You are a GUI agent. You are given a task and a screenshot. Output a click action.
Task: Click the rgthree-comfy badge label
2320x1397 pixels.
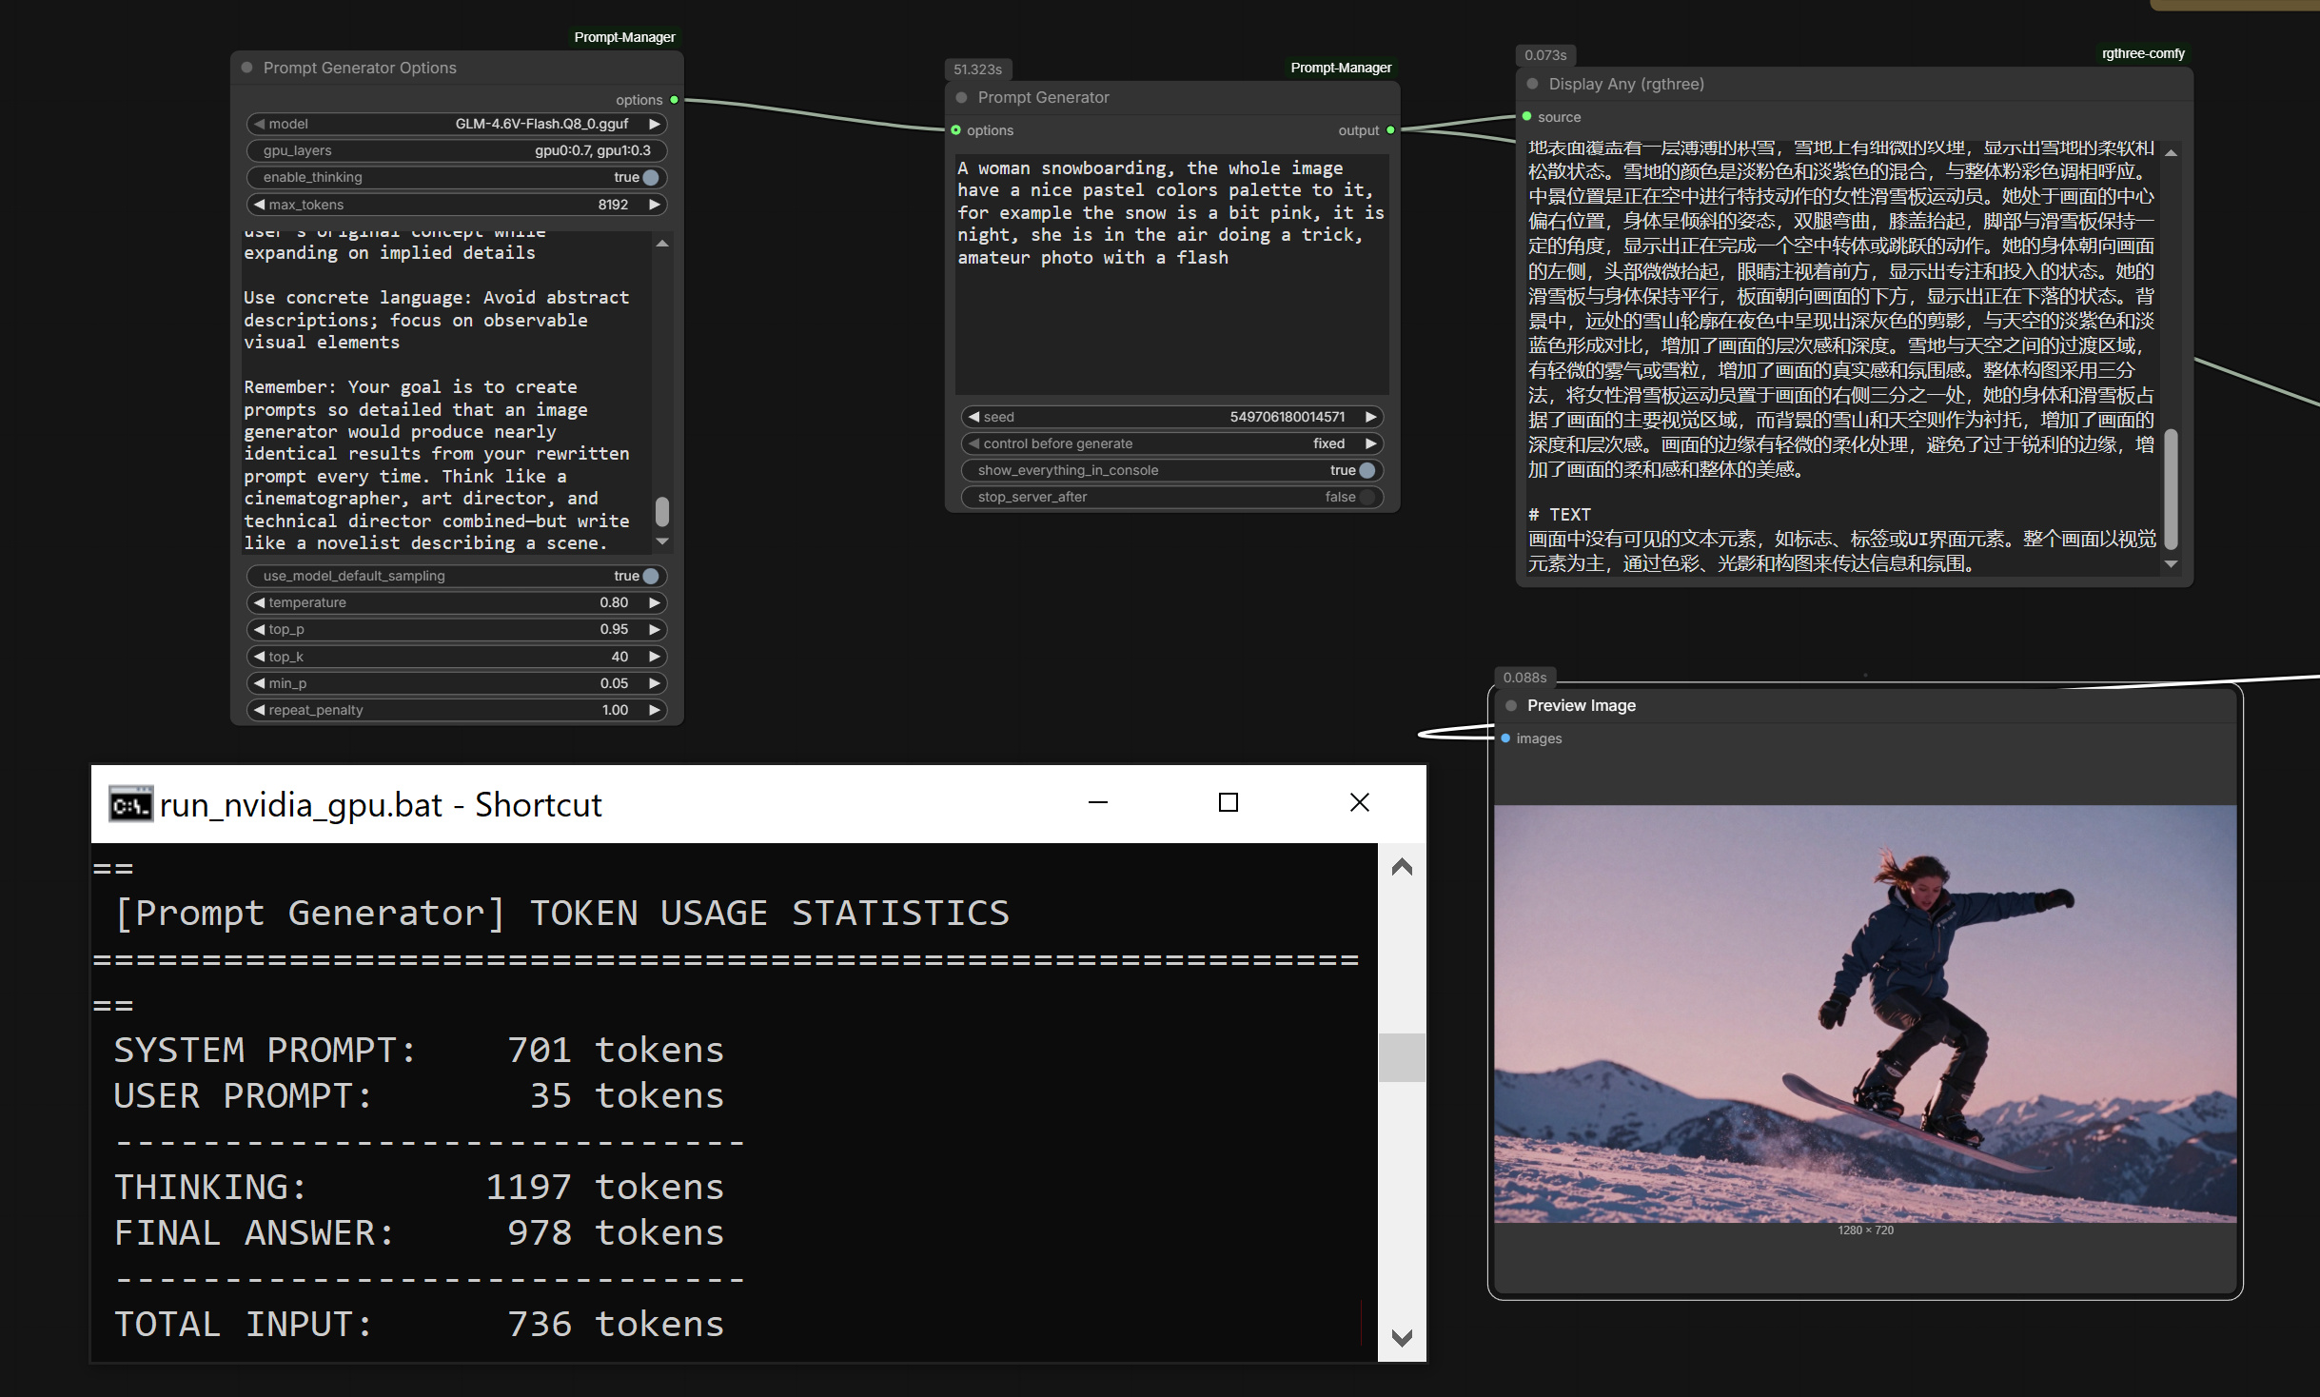click(2142, 53)
